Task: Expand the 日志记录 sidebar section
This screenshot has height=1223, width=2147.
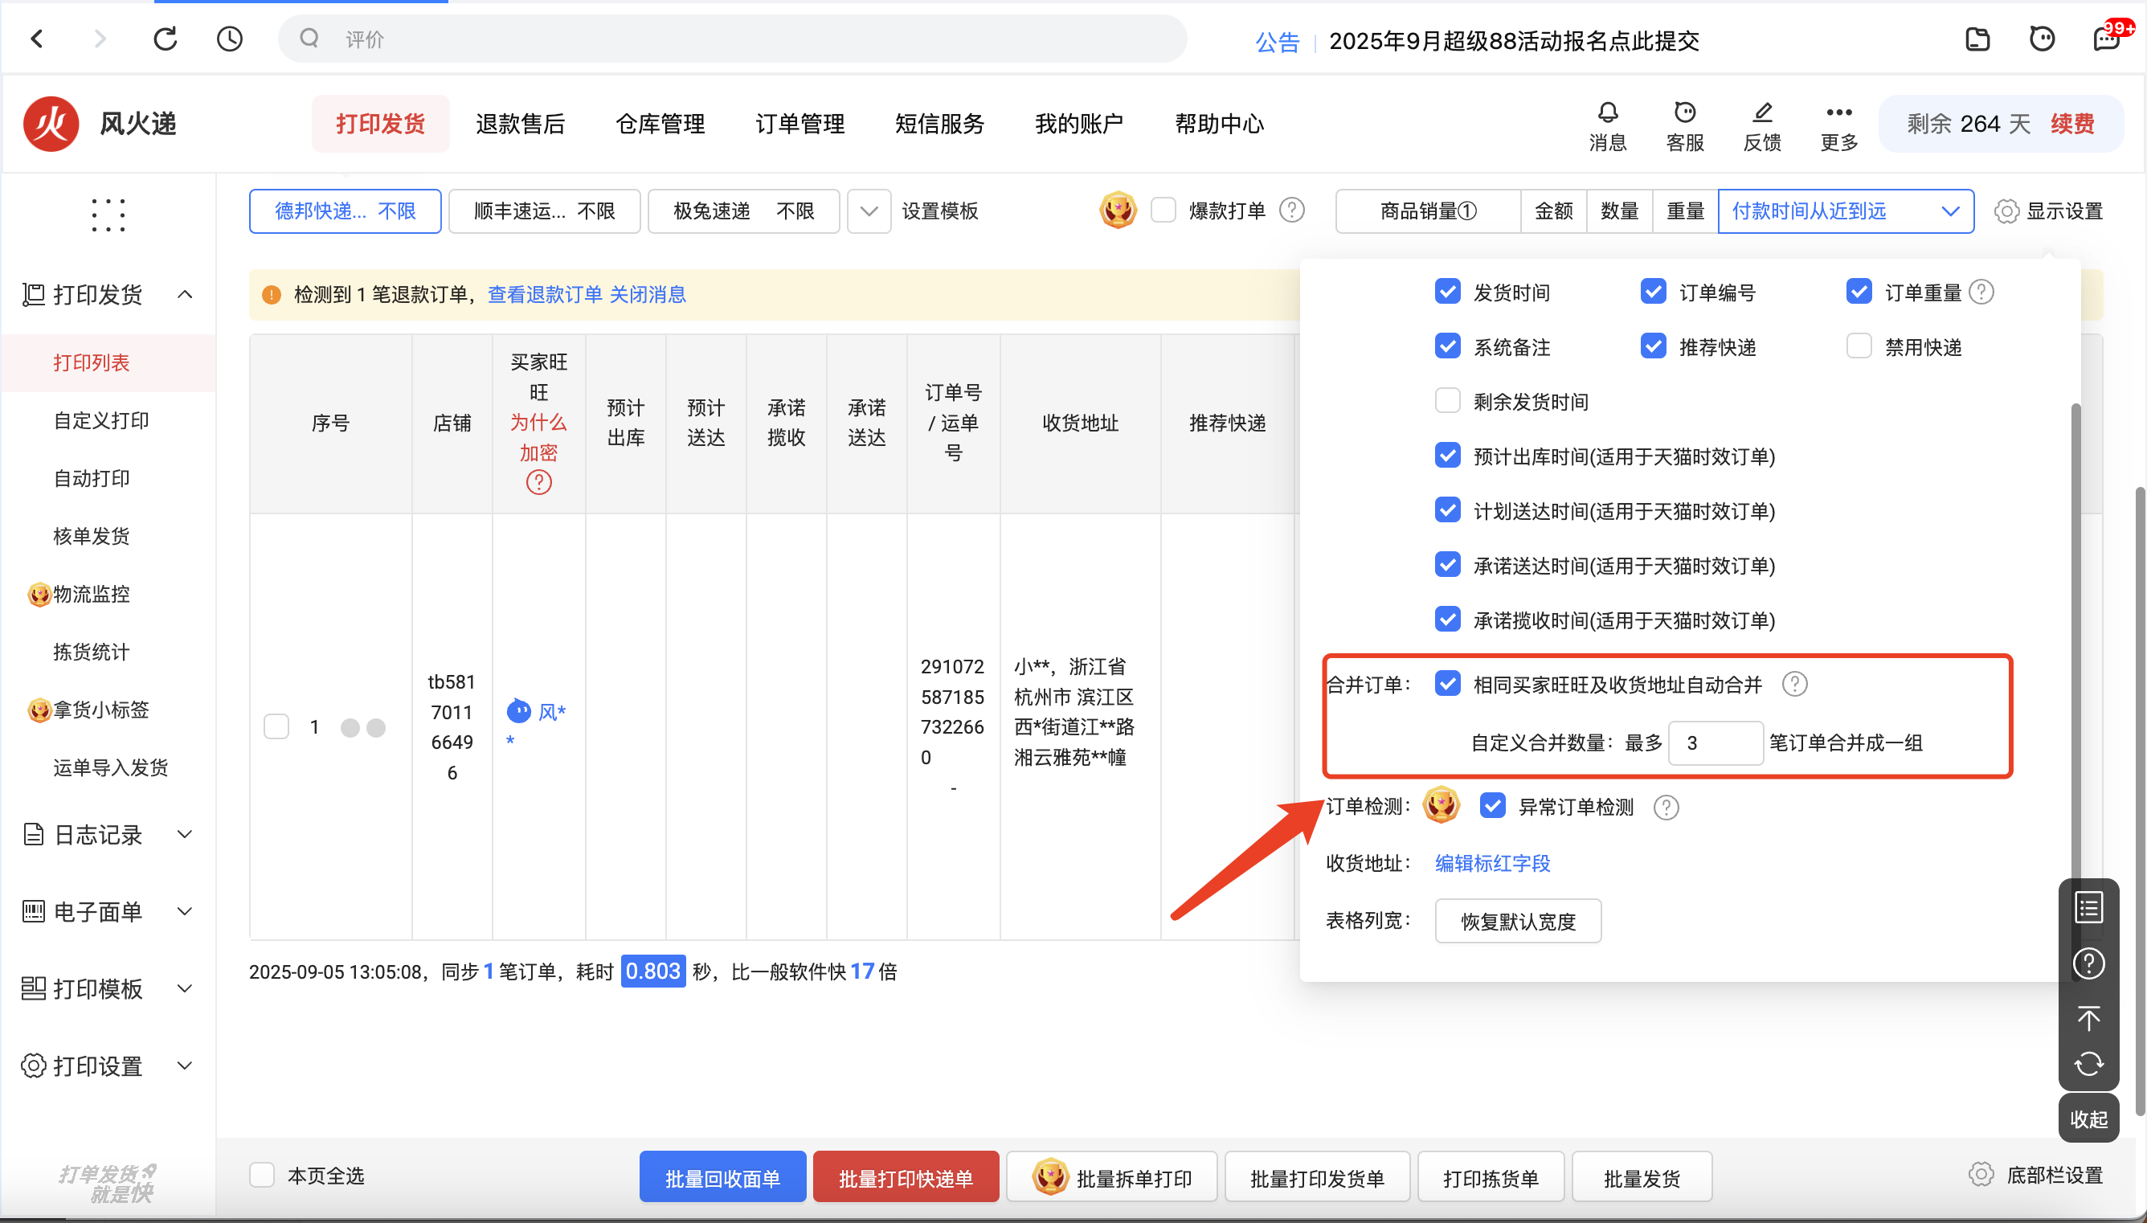Action: click(186, 834)
